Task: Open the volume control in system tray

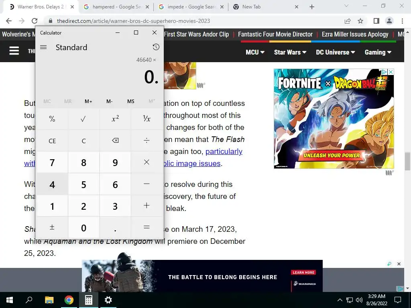Action: [x=359, y=300]
